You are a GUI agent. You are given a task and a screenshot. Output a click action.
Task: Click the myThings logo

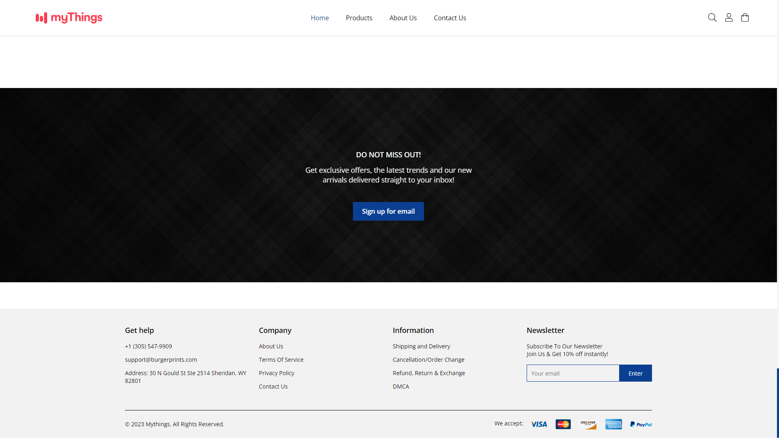click(x=69, y=18)
